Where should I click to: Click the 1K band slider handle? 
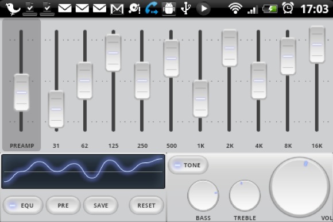point(200,99)
